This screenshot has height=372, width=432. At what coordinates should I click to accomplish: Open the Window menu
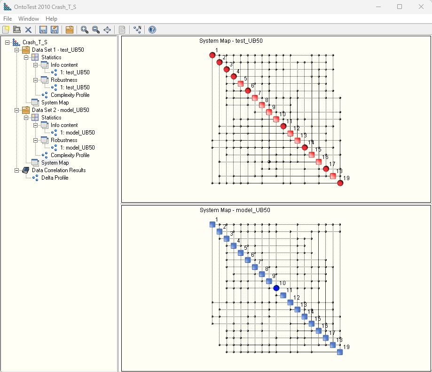(x=29, y=19)
